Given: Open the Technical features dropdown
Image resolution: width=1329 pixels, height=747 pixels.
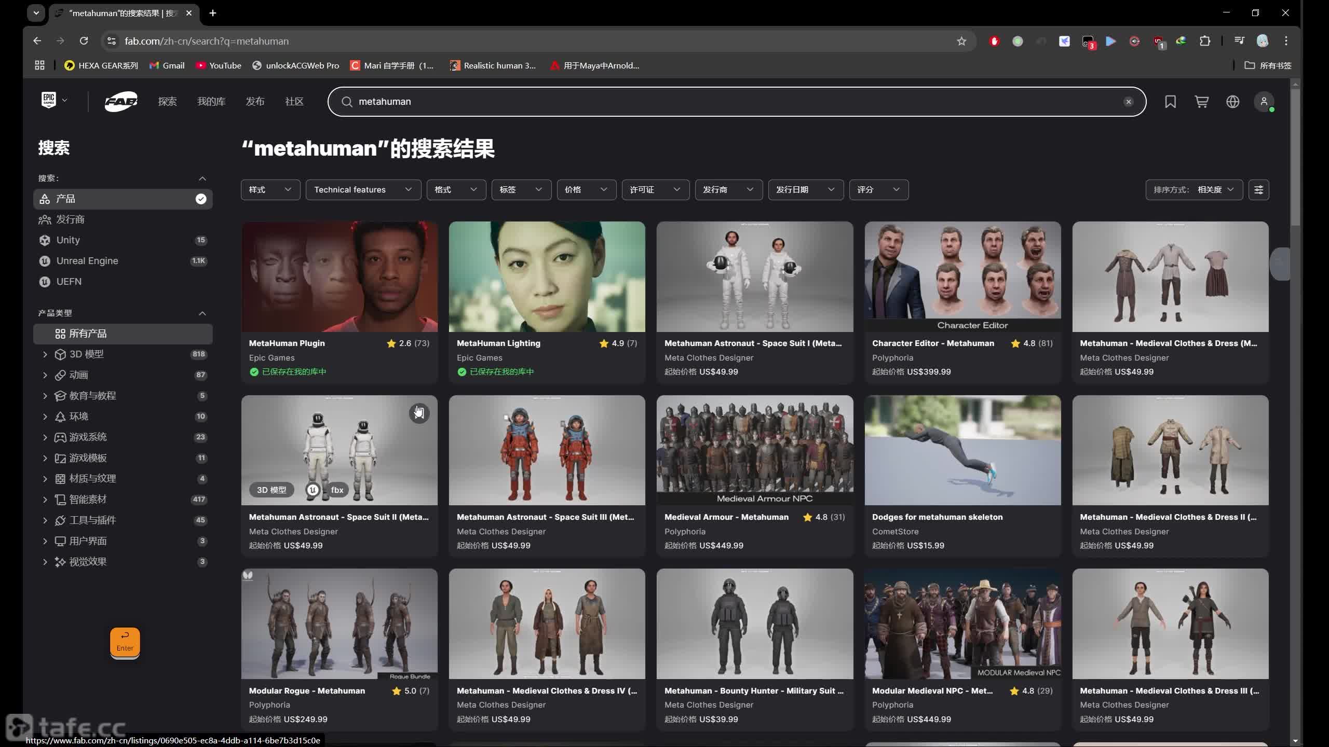Looking at the screenshot, I should 363,190.
